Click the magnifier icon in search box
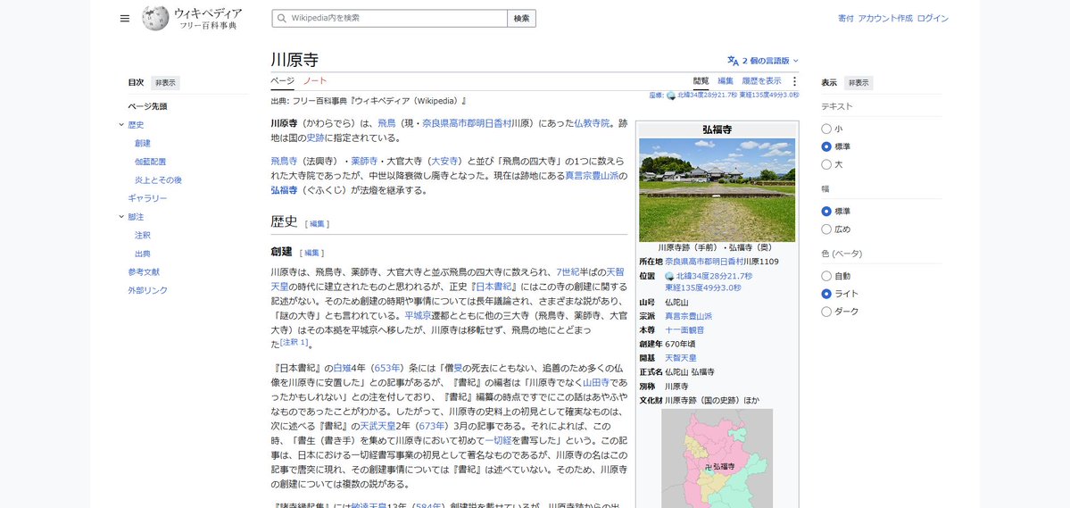This screenshot has width=1070, height=508. pyautogui.click(x=280, y=19)
